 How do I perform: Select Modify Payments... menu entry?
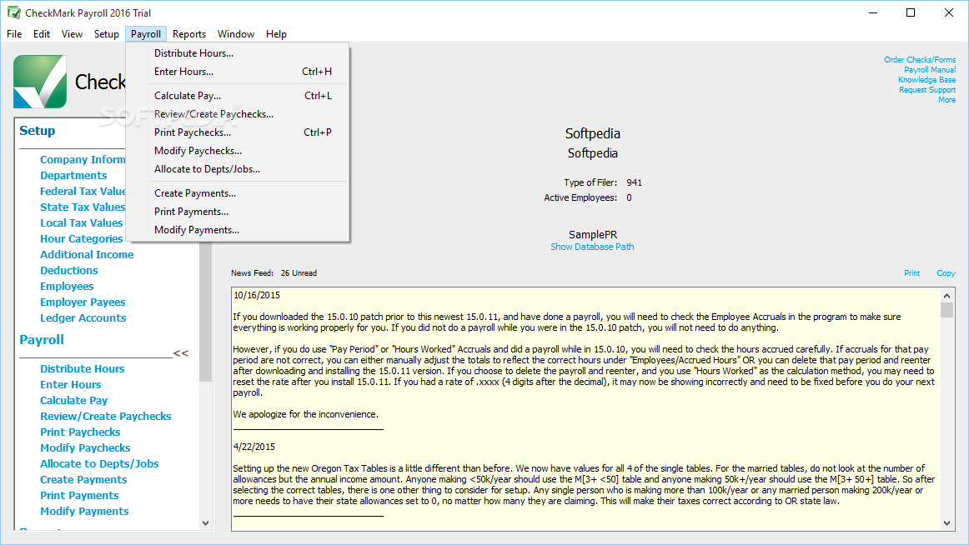238,230
